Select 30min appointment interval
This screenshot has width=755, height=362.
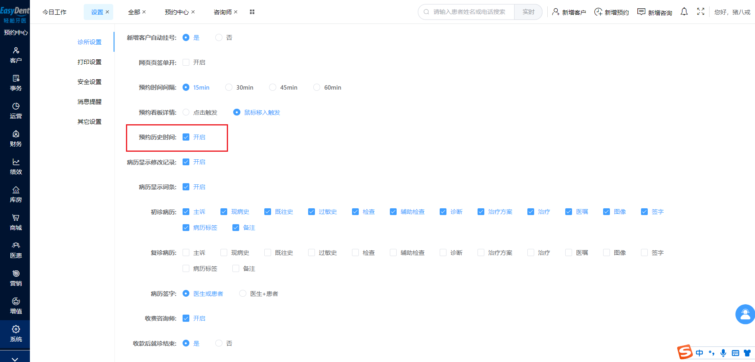point(229,87)
